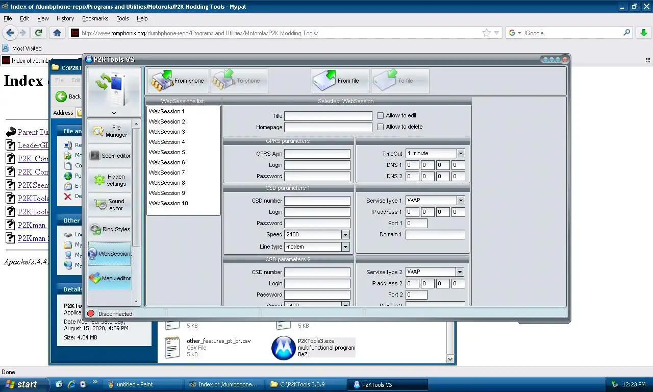Open the Menu editor section
This screenshot has width=653, height=392.
point(110,278)
